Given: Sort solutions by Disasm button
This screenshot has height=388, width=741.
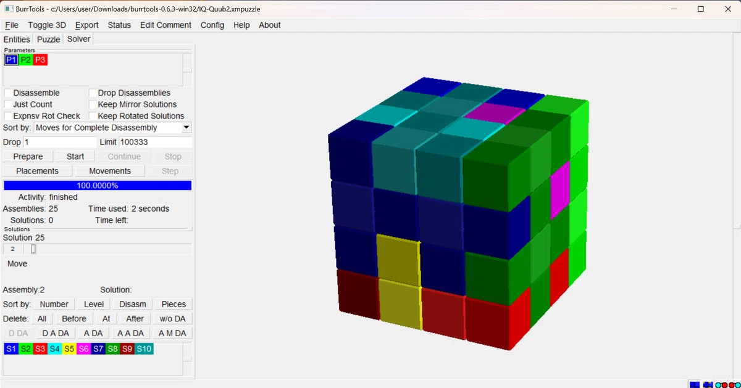Looking at the screenshot, I should pyautogui.click(x=133, y=304).
